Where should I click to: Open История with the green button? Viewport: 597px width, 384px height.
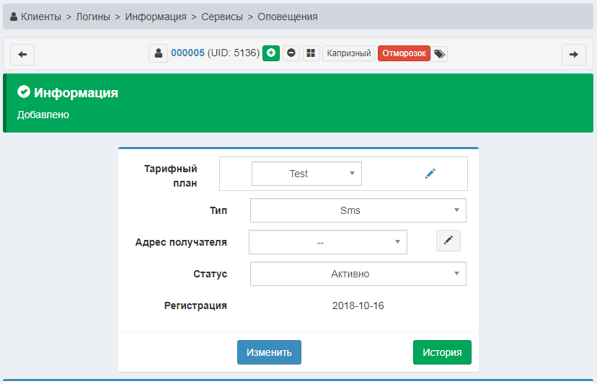tap(441, 352)
